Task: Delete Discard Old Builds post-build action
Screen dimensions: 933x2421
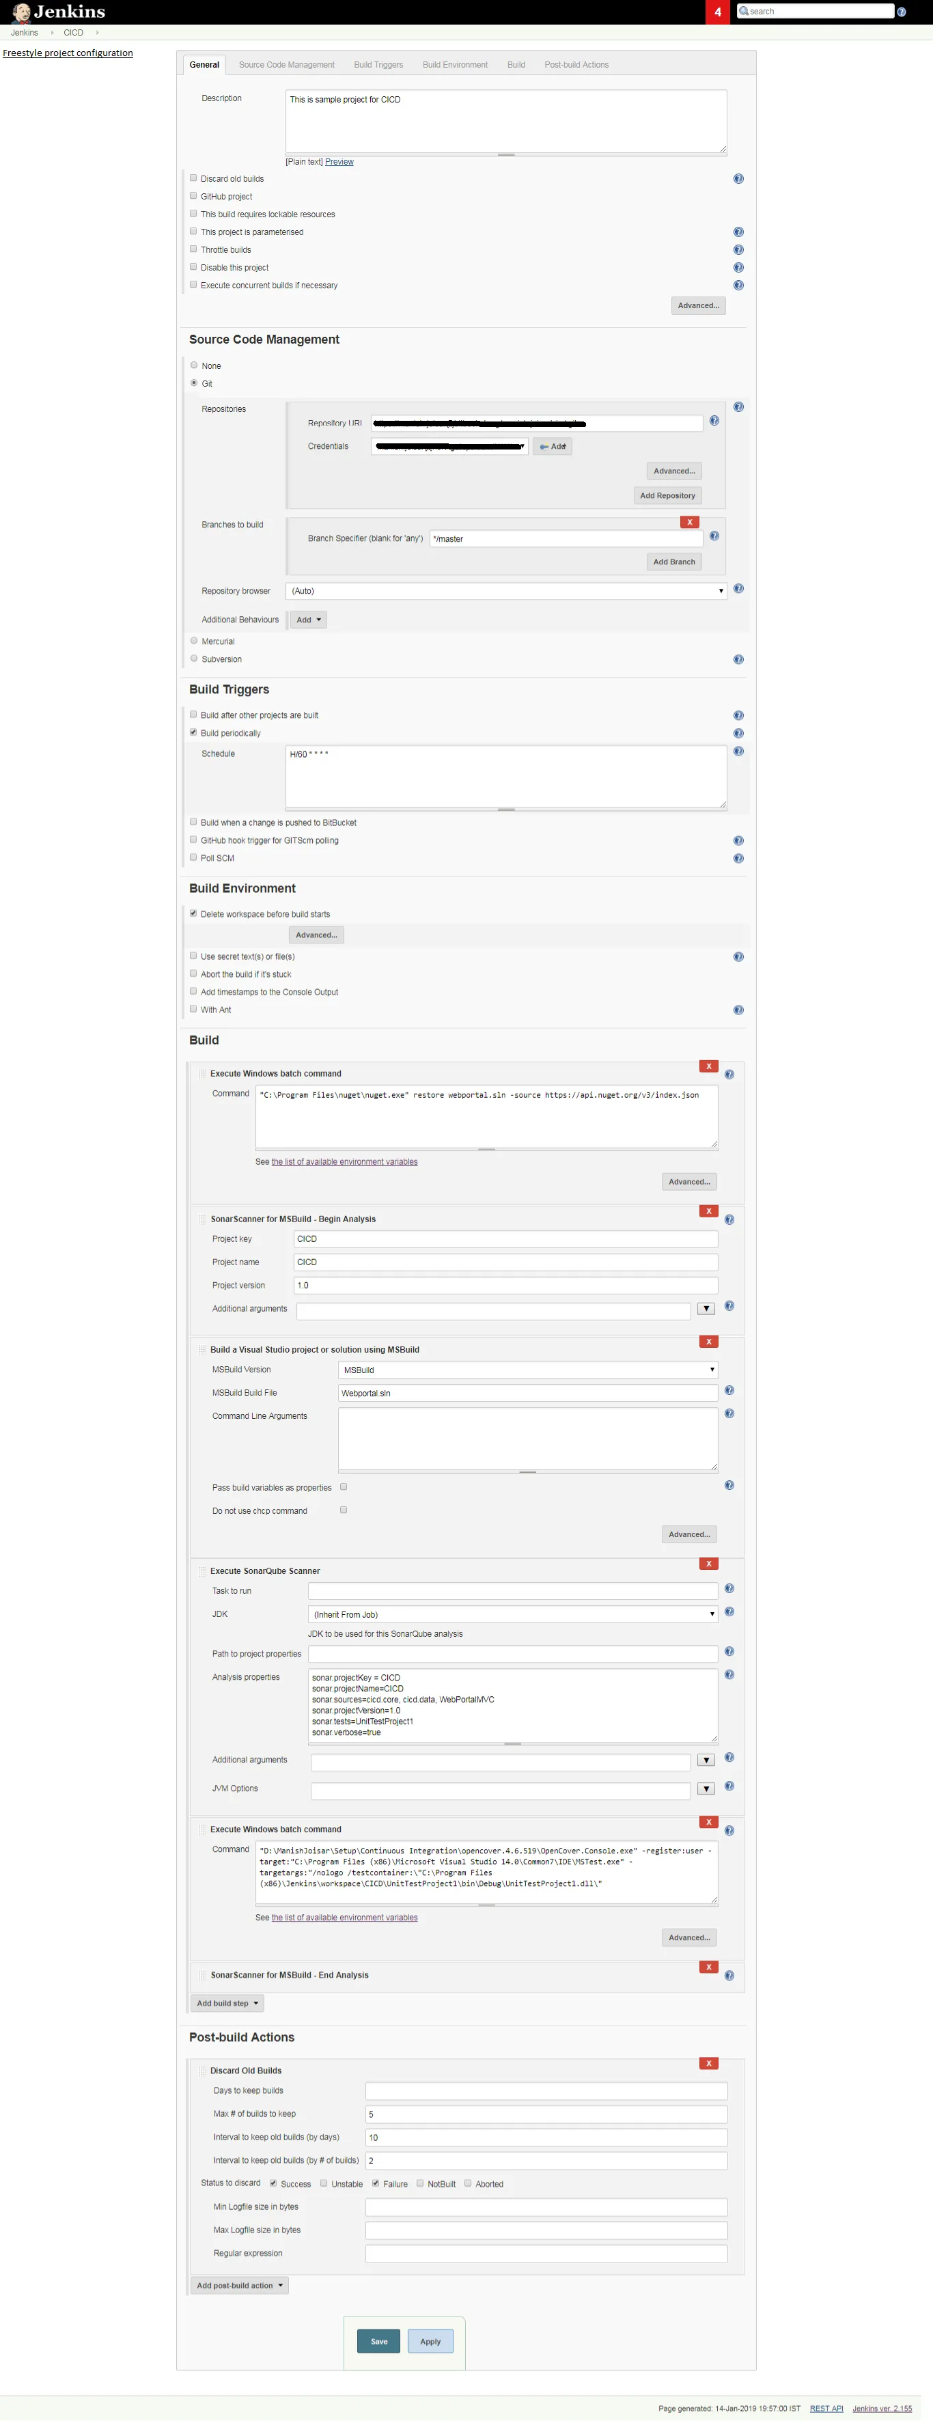Action: click(x=708, y=2064)
